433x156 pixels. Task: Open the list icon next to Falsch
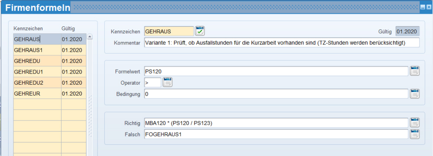[415, 134]
